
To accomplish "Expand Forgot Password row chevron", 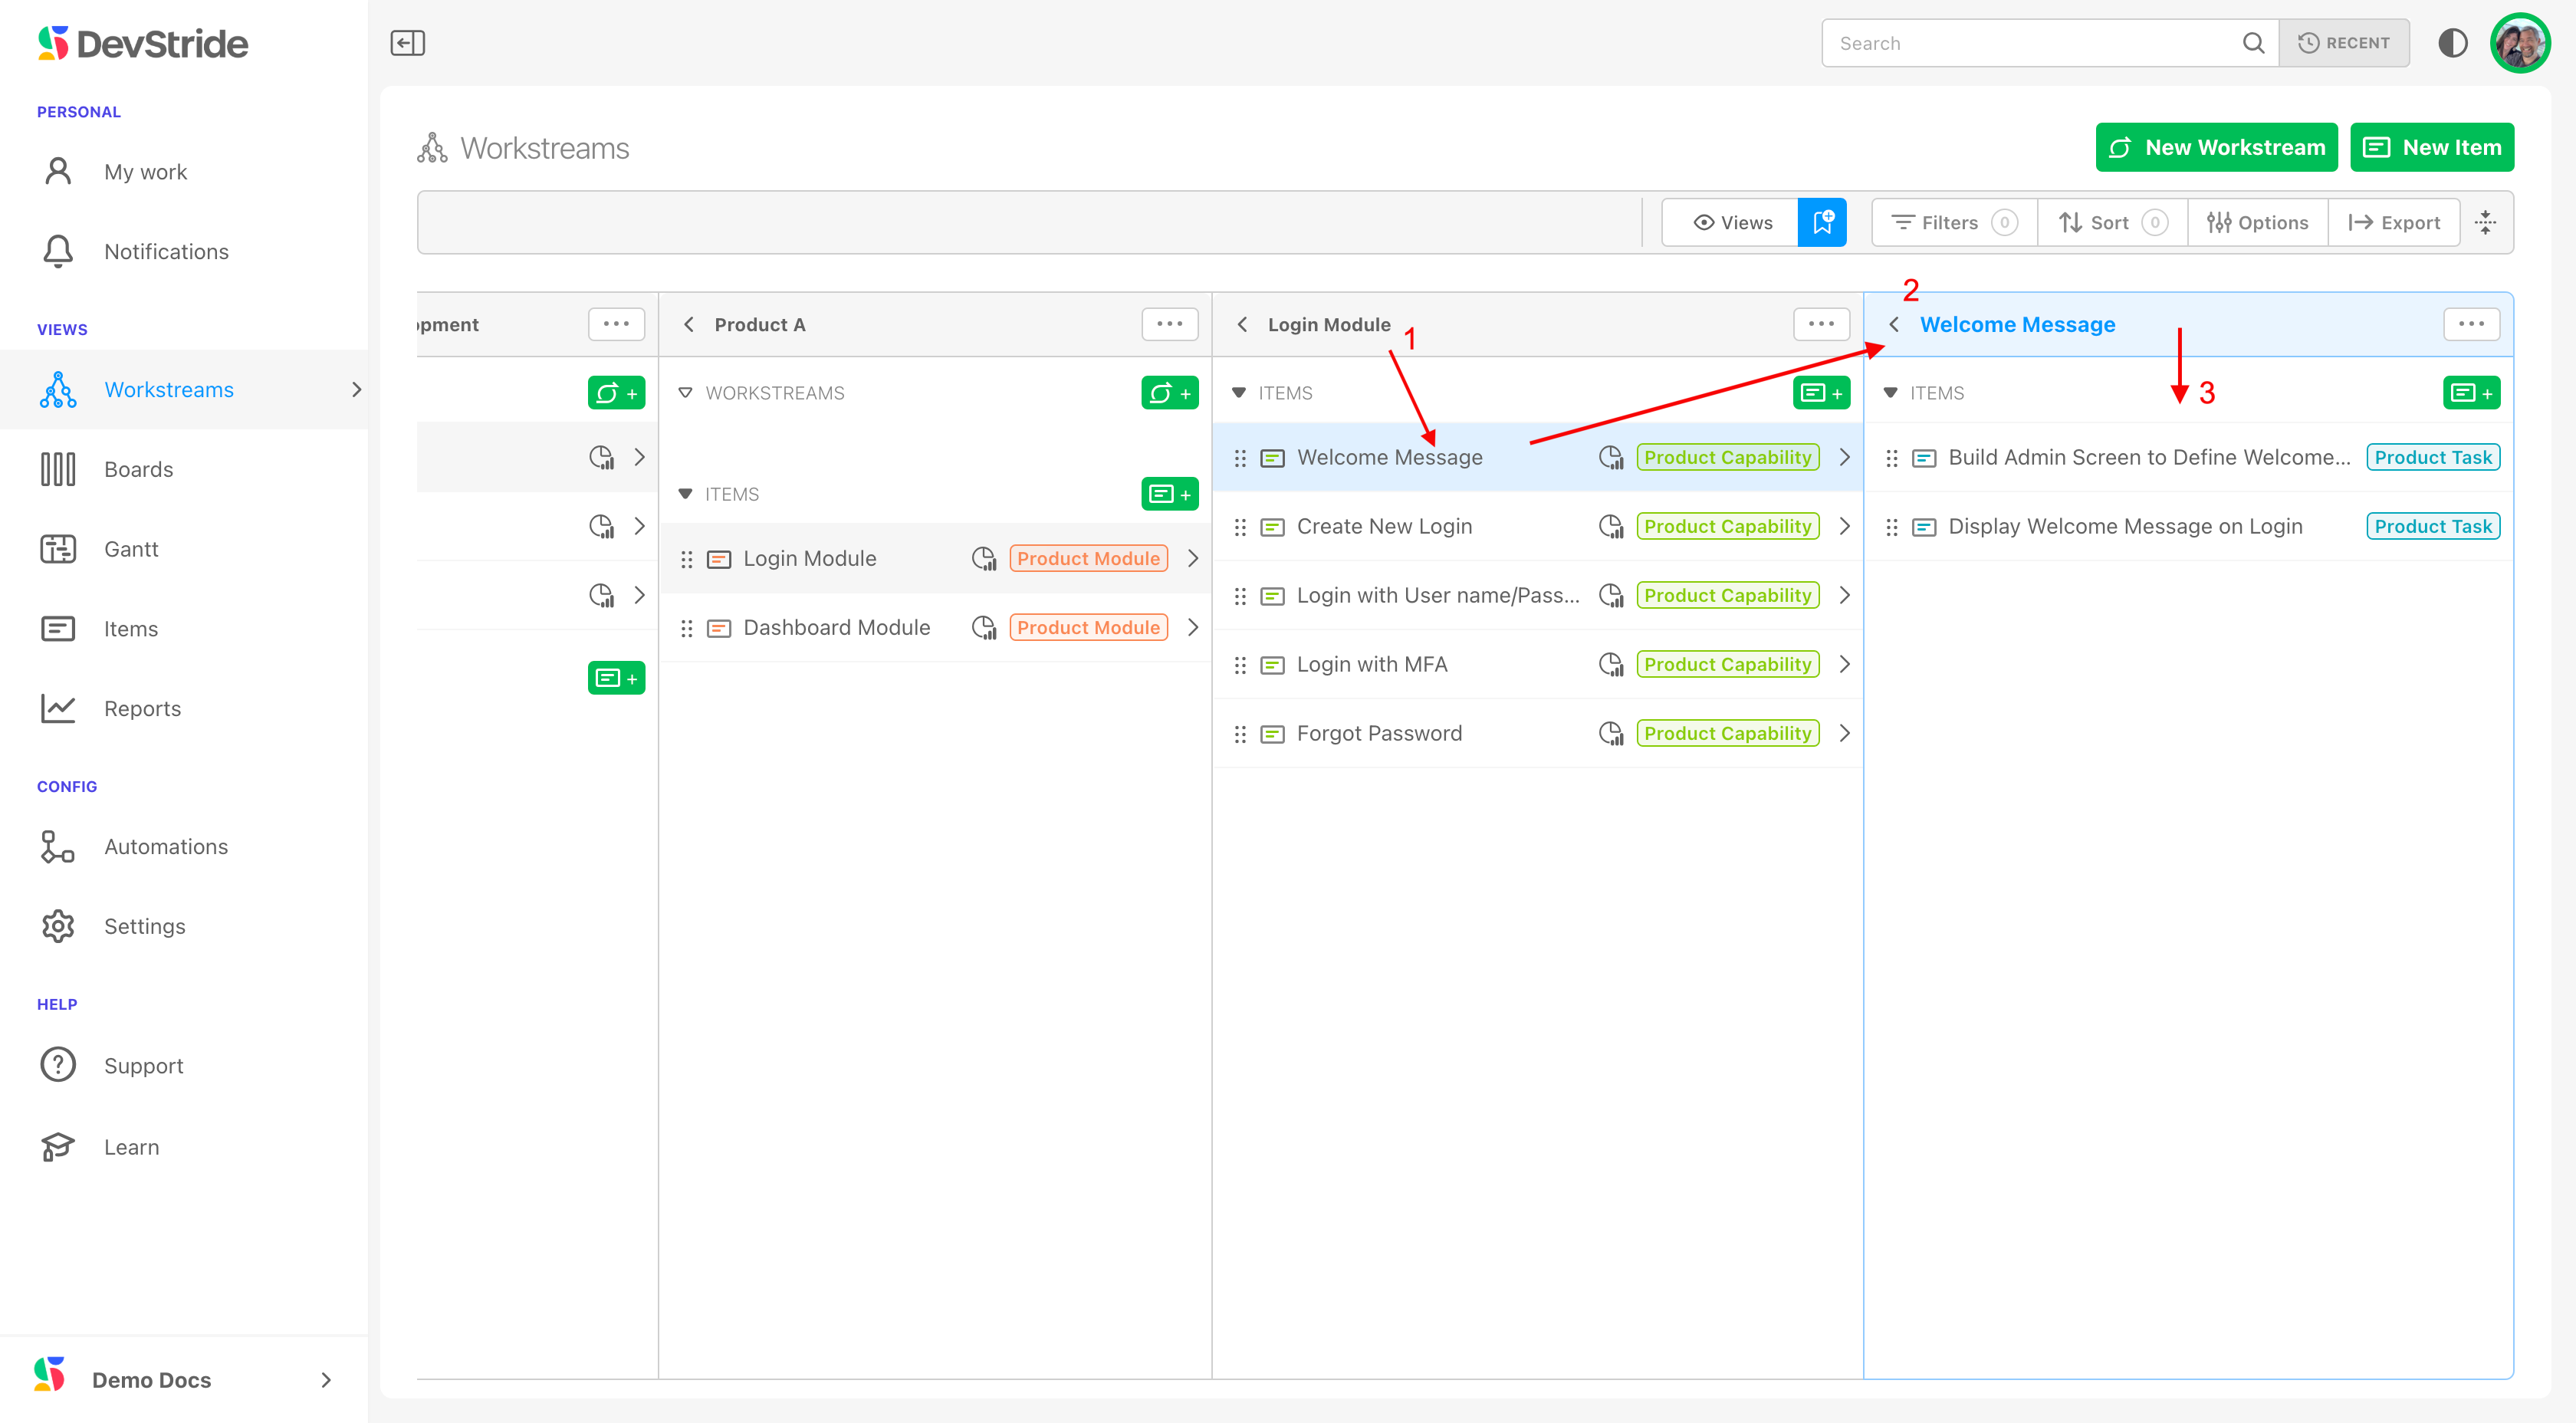I will 1845,733.
